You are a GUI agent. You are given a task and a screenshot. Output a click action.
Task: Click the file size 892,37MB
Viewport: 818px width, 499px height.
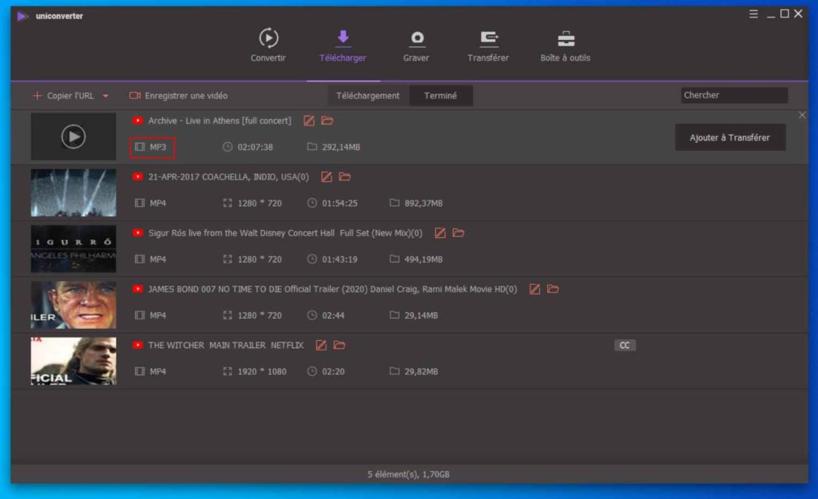423,204
